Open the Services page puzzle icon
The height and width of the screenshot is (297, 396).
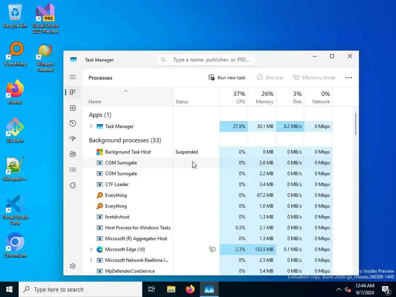click(x=73, y=185)
